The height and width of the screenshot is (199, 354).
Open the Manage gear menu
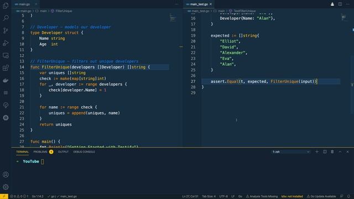coord(6,187)
